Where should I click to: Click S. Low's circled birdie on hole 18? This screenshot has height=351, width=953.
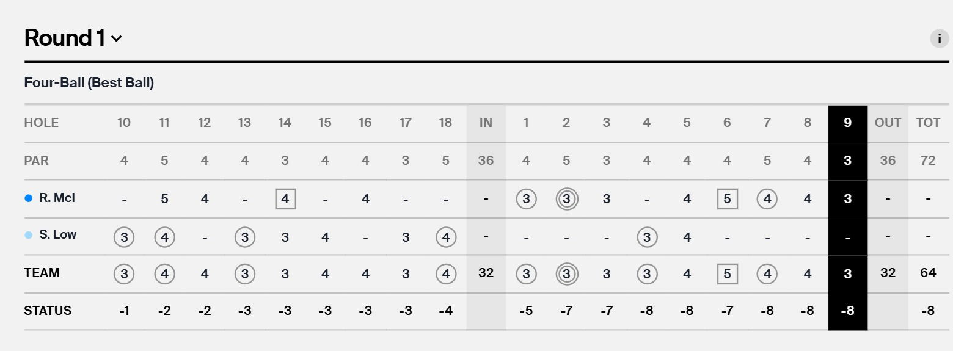tap(446, 237)
